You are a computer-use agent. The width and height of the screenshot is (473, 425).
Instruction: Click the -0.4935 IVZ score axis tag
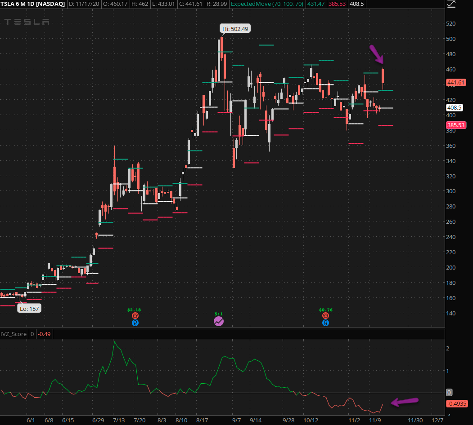[x=457, y=403]
